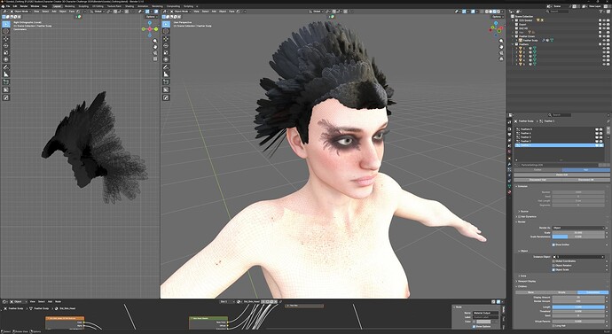The height and width of the screenshot is (334, 612).
Task: Switch to the Modeling workspace tab
Action: pyautogui.click(x=69, y=6)
